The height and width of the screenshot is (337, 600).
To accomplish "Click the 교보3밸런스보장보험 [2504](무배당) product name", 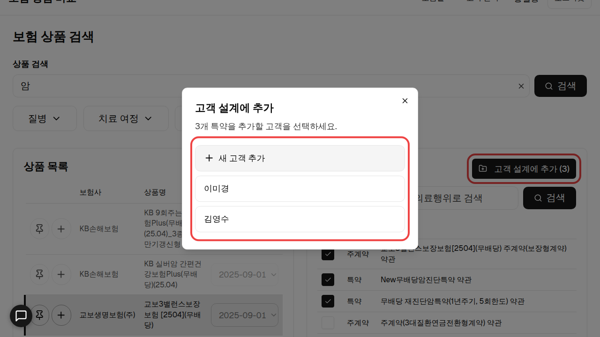I will click(x=172, y=315).
